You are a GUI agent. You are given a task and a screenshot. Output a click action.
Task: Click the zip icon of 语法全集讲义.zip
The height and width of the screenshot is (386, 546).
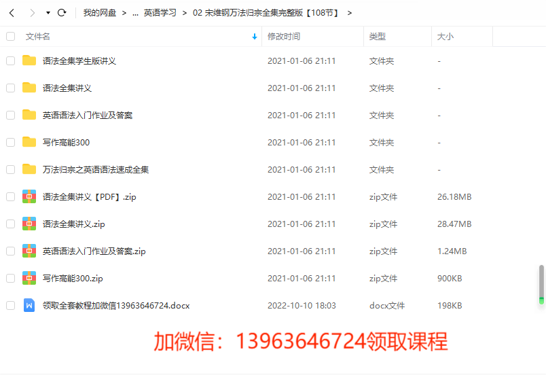29,224
